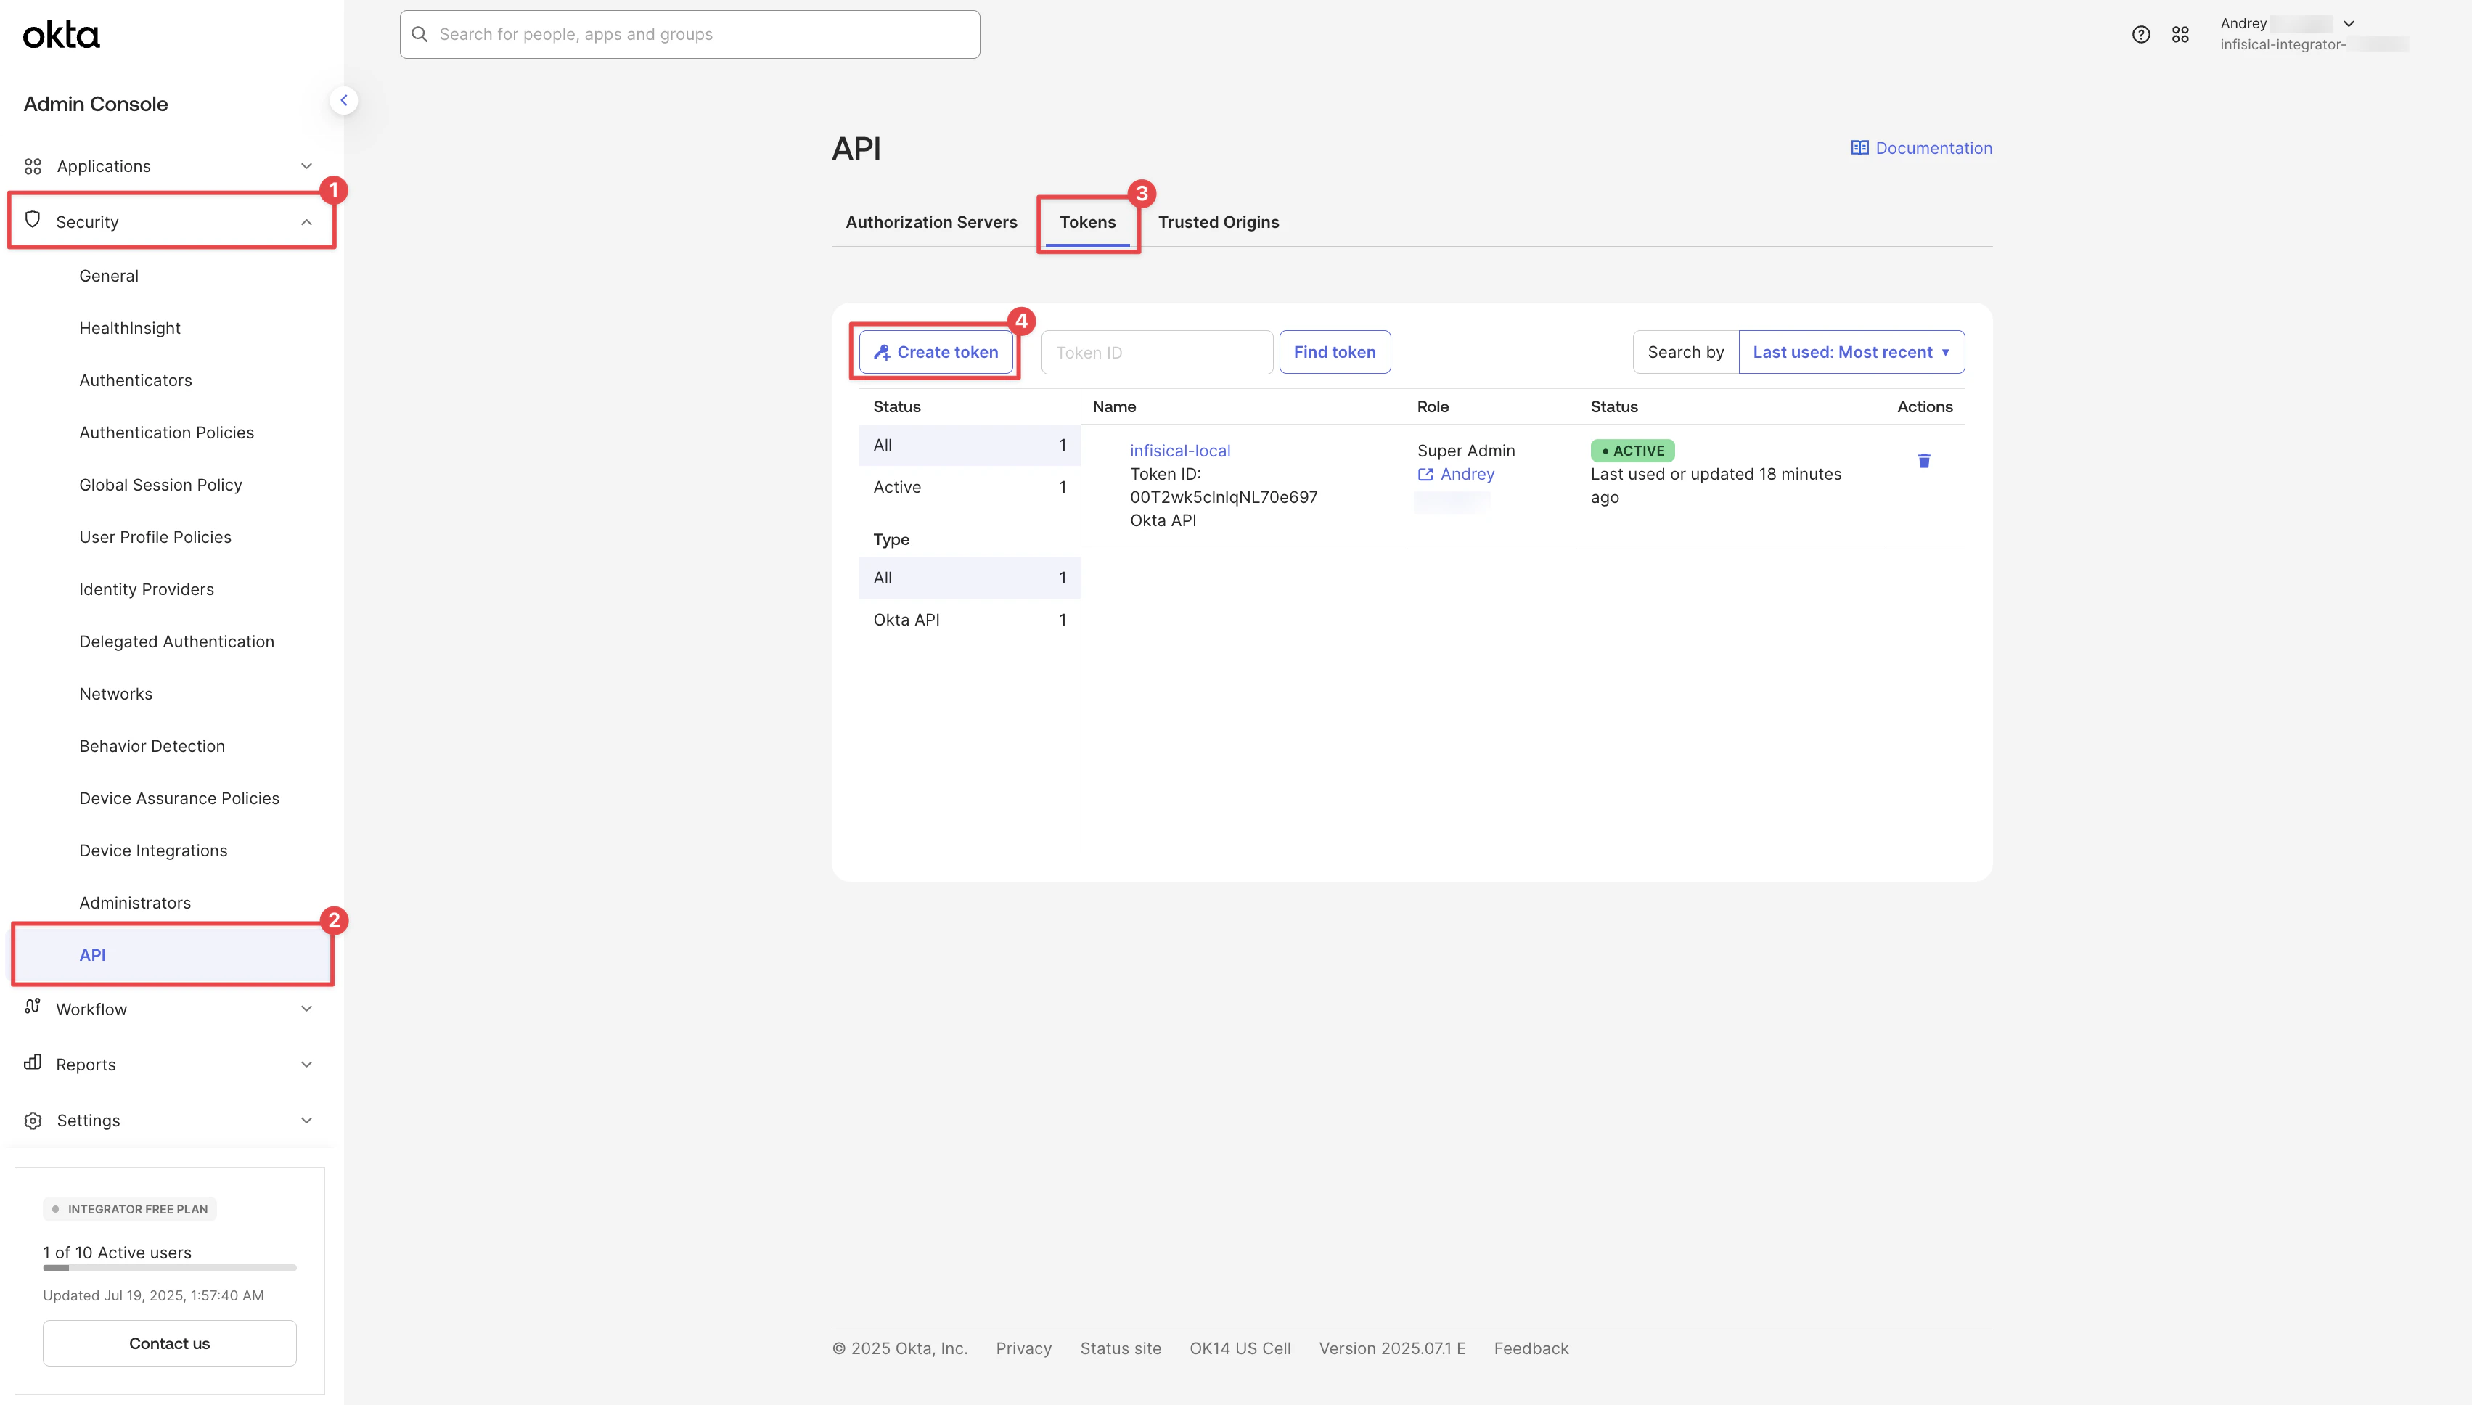Viewport: 2472px width, 1405px height.
Task: Open Andrey user profile link
Action: click(x=1467, y=474)
